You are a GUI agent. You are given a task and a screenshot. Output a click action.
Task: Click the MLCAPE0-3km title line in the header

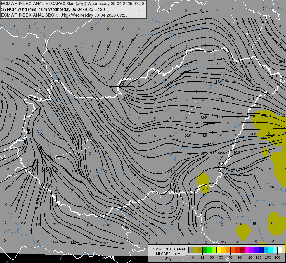coord(72,4)
